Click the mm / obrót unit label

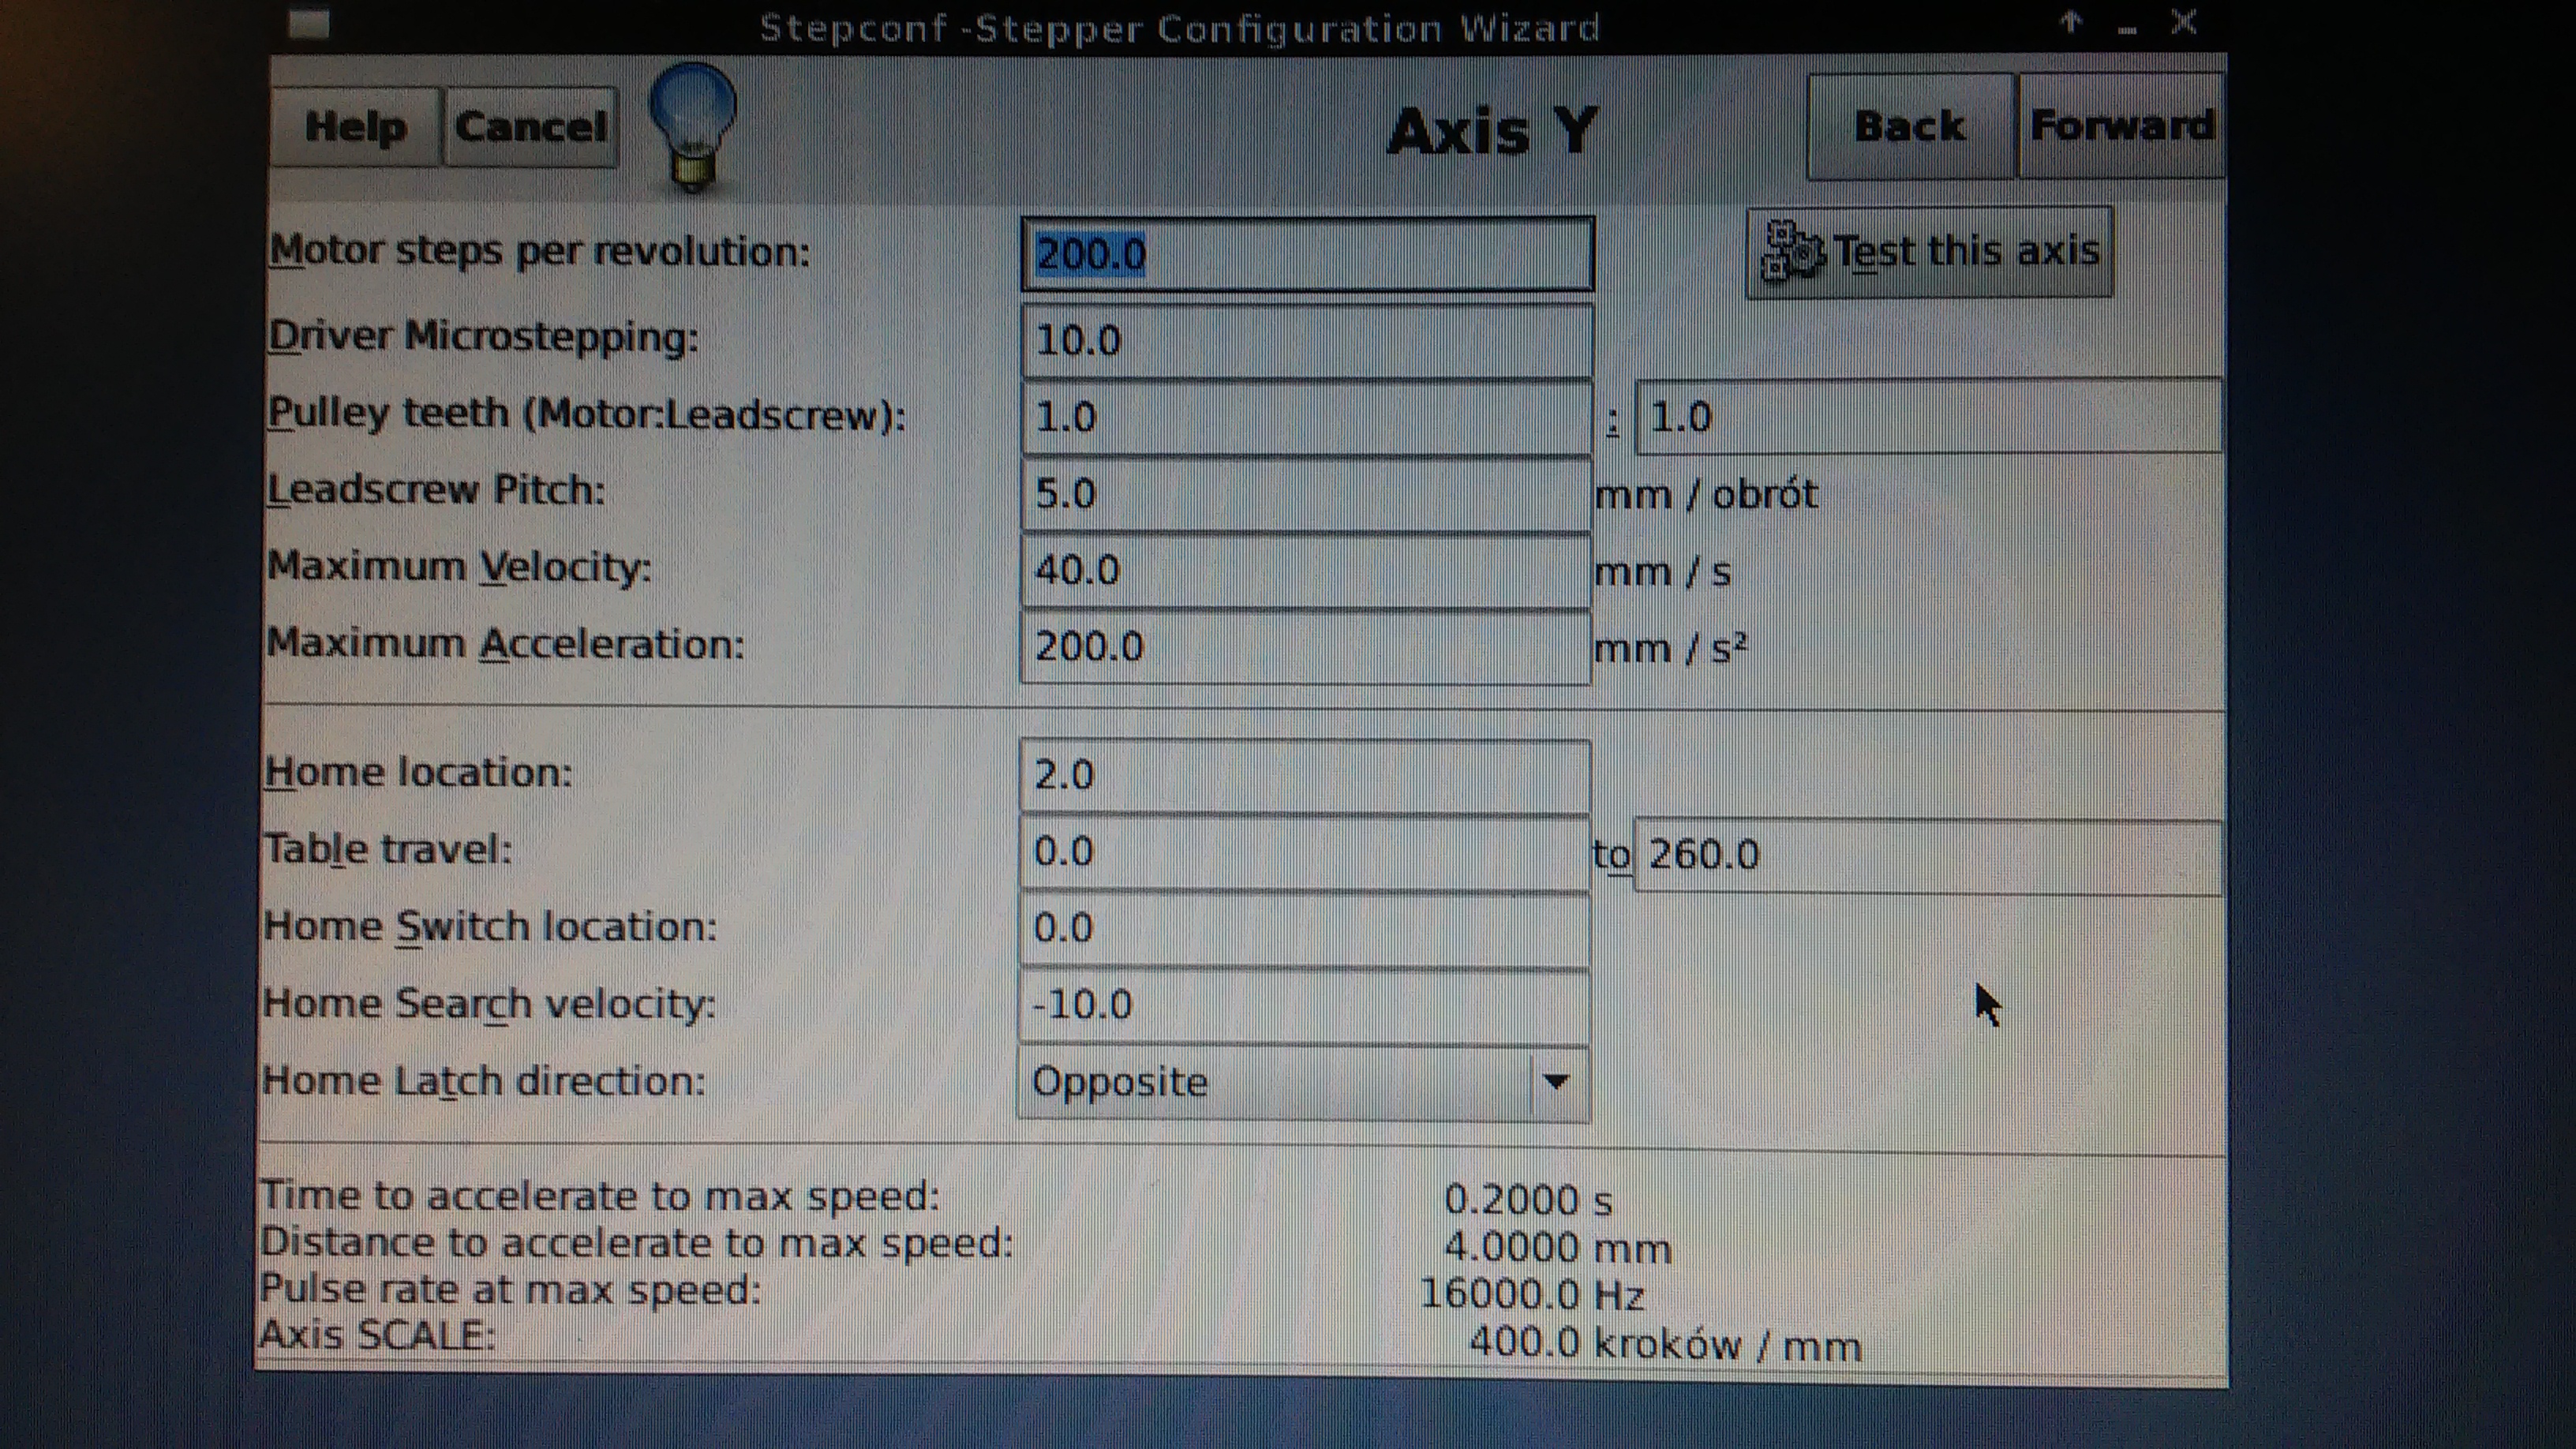click(x=1706, y=495)
